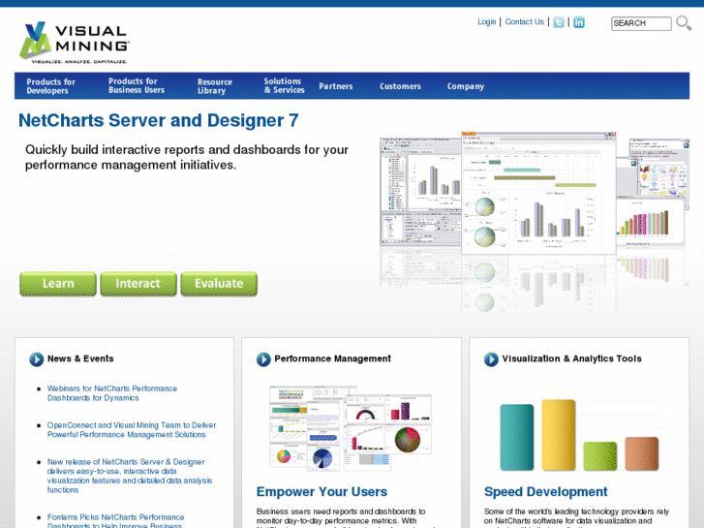This screenshot has width=704, height=528.
Task: Click the News & Events arrow icon
Action: pos(37,359)
